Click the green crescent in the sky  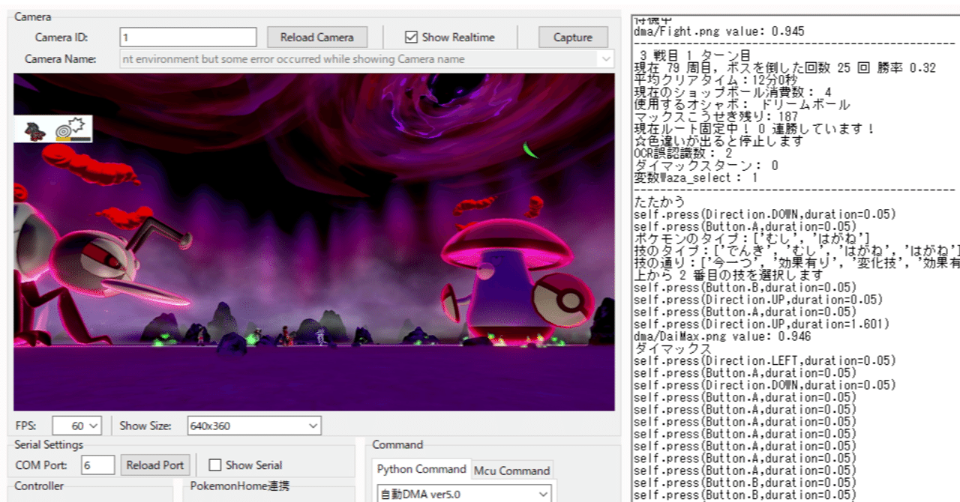[x=530, y=150]
